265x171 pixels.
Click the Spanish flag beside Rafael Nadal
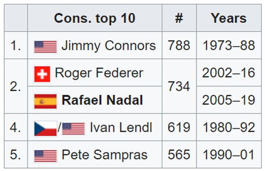[46, 101]
